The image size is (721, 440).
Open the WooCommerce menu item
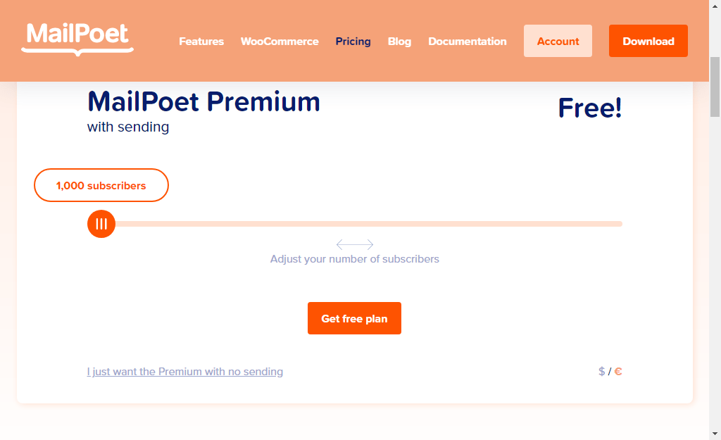click(x=280, y=41)
